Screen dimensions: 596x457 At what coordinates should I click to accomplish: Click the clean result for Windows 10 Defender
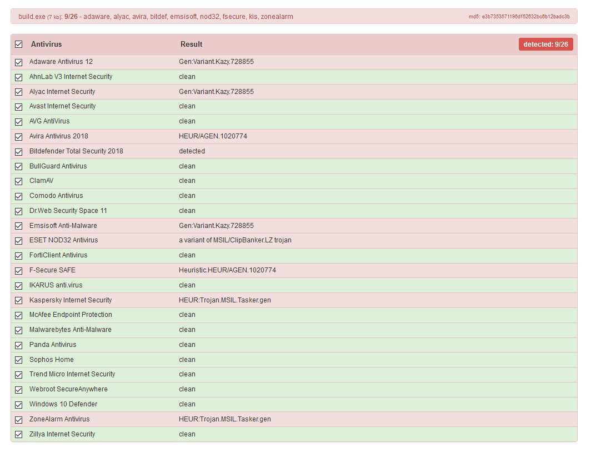[x=187, y=404]
